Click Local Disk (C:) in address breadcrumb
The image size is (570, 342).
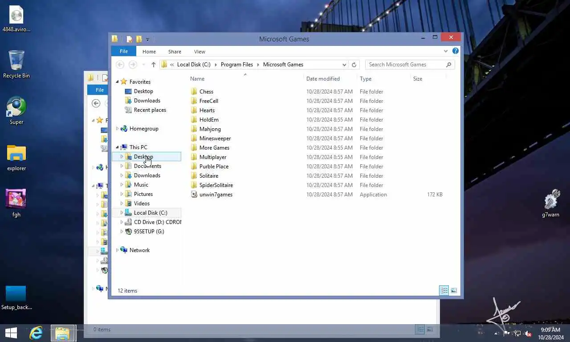194,65
